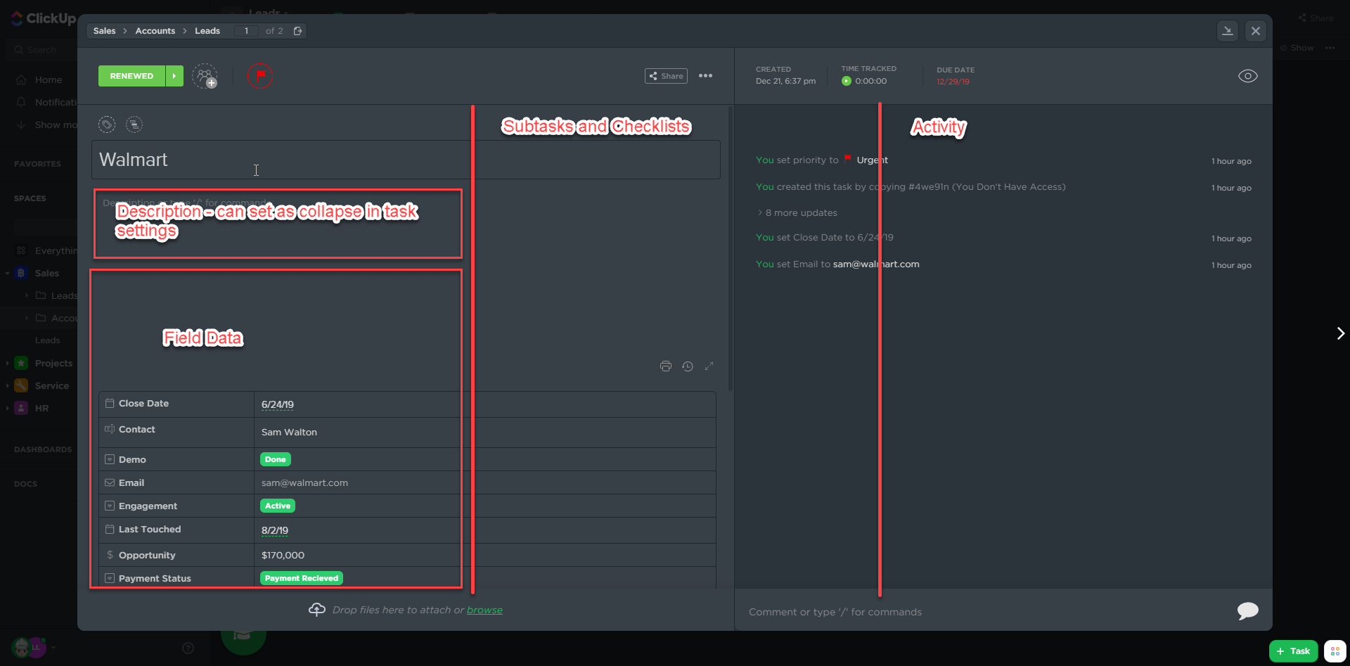Click Show more in sidebar
This screenshot has height=666, width=1350.
pyautogui.click(x=56, y=125)
